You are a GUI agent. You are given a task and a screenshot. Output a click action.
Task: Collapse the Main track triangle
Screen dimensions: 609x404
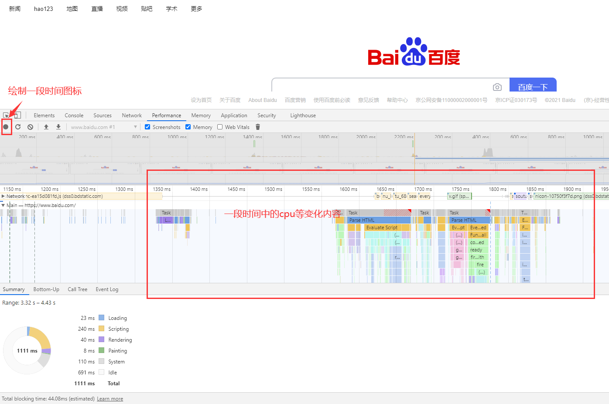pos(3,205)
